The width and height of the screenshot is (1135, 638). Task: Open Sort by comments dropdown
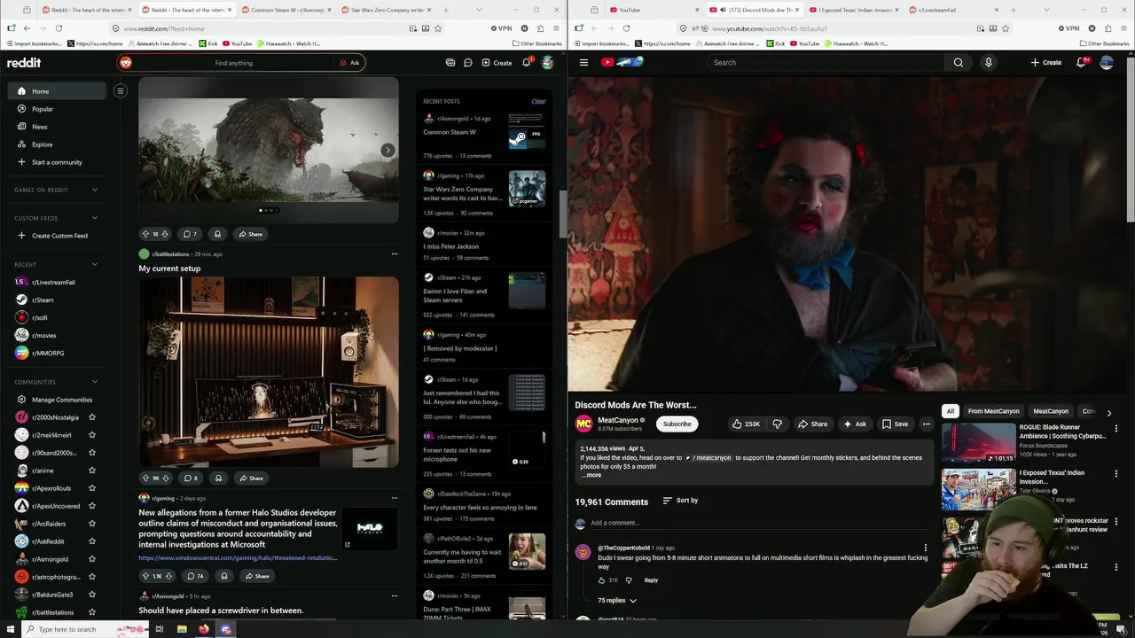(x=680, y=501)
